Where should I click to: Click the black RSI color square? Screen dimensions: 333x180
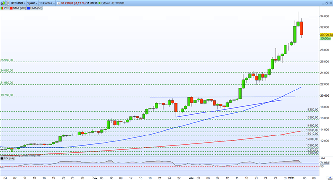coord(2,158)
